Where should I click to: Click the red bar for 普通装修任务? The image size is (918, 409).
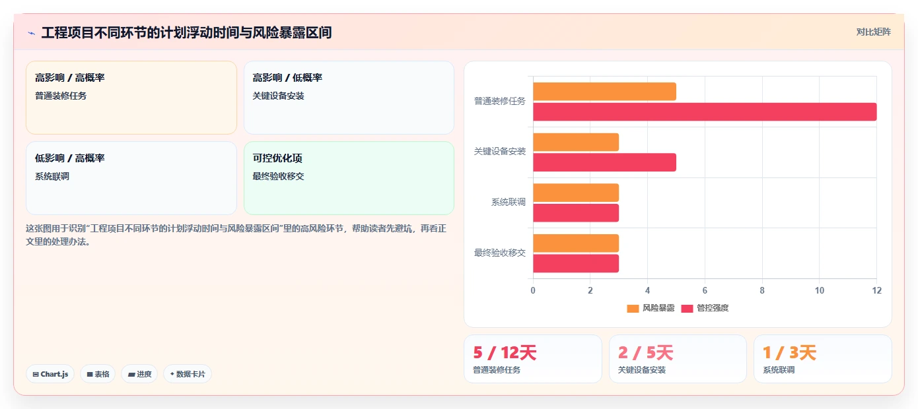point(705,111)
